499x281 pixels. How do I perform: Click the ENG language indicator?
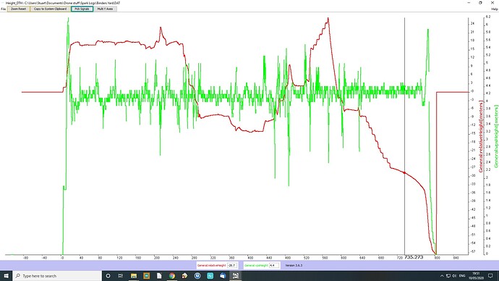462,276
